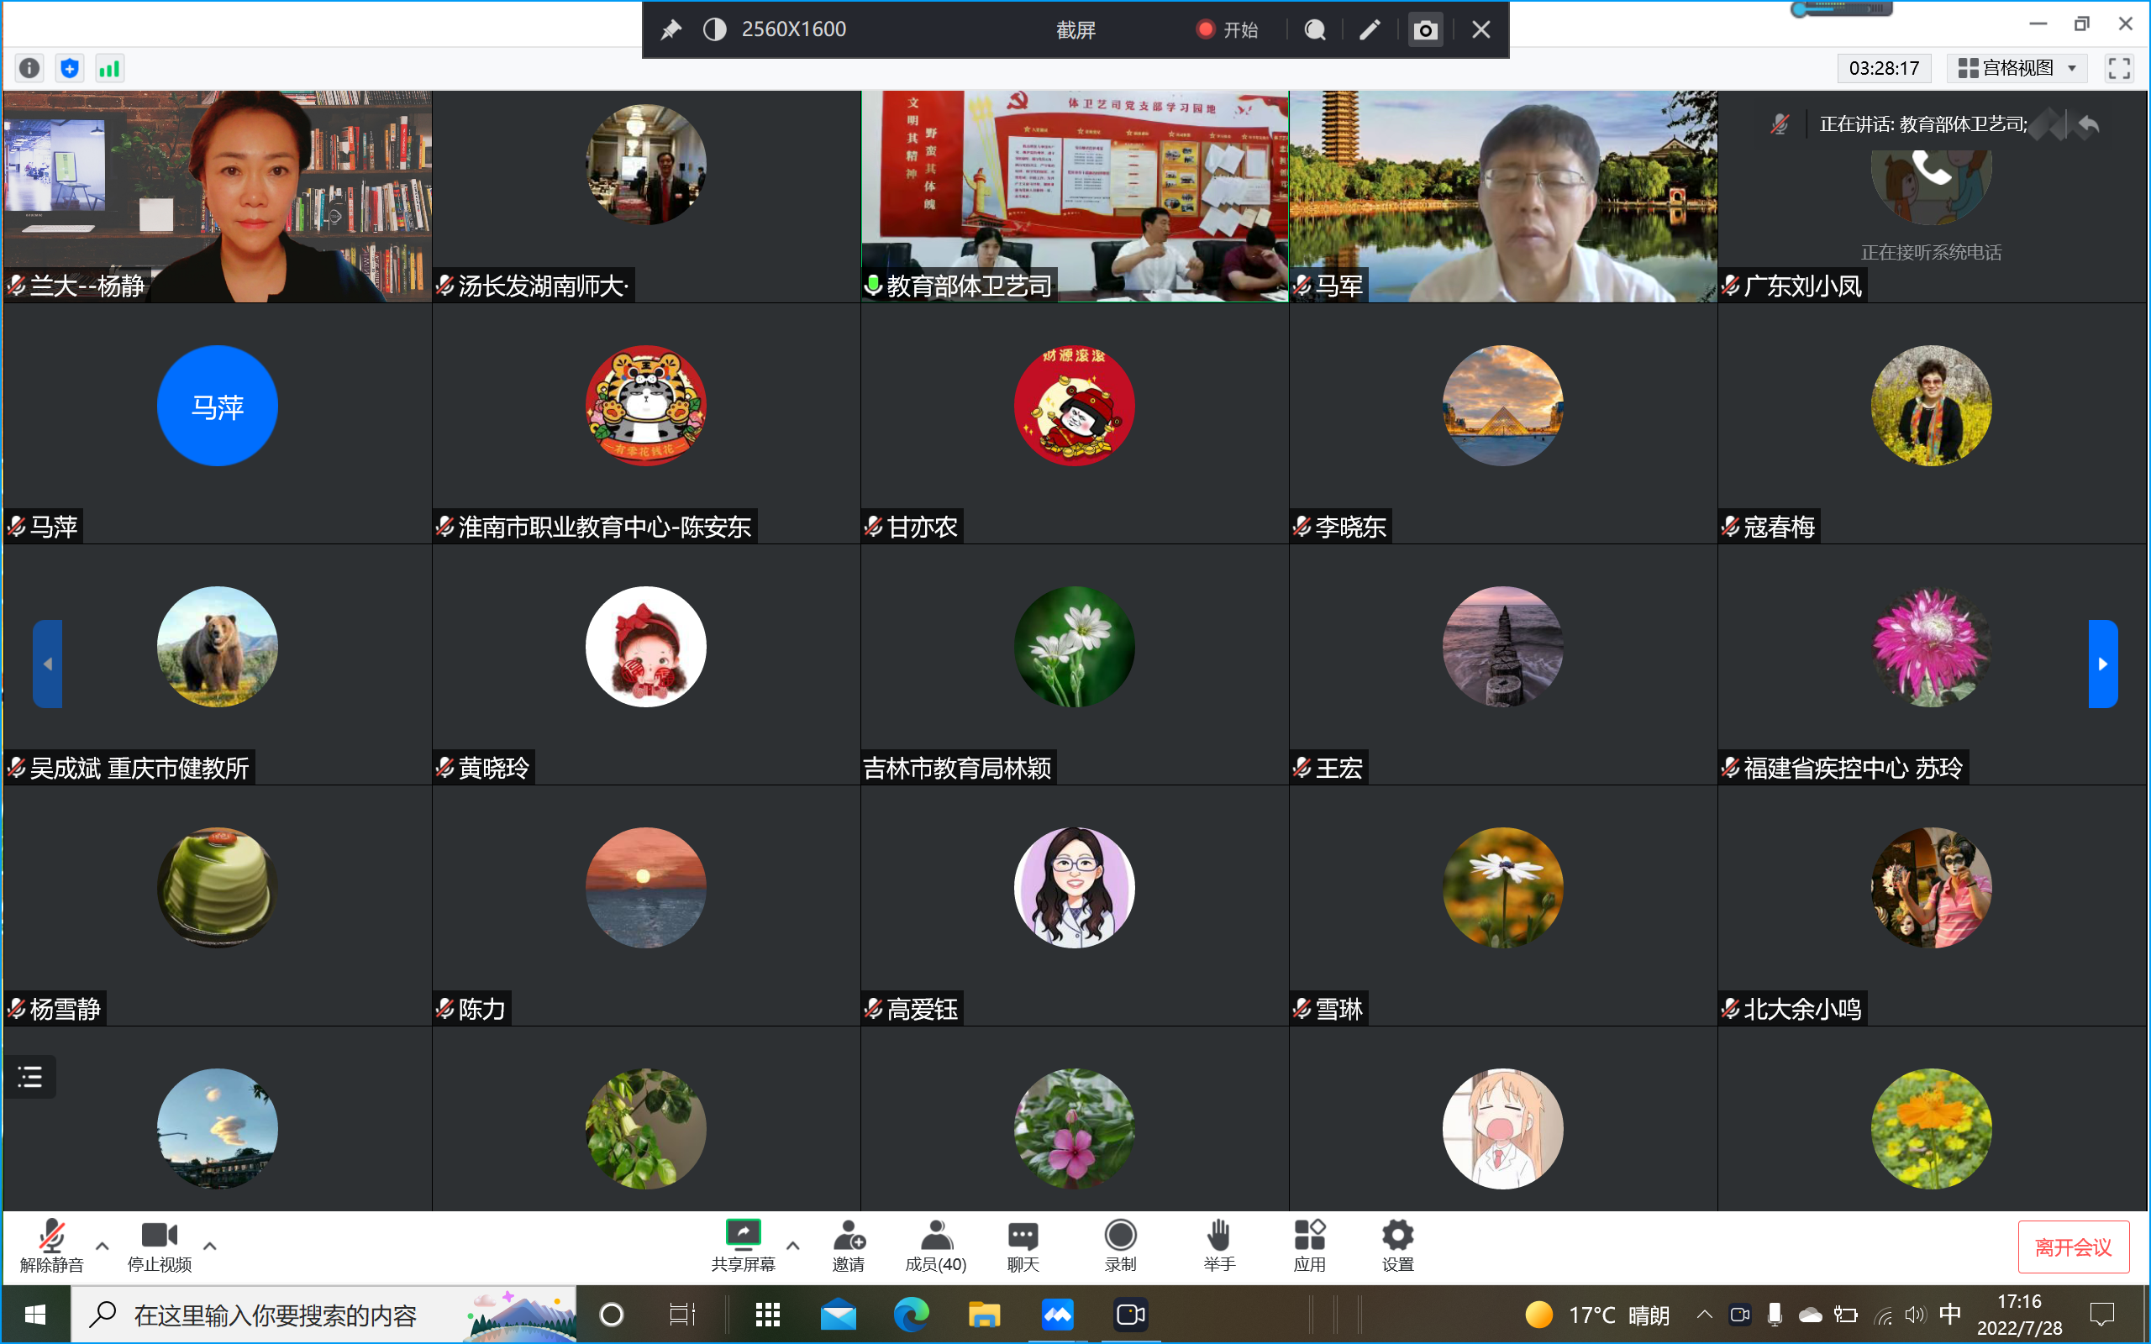Viewport: 2151px width, 1344px height.
Task: Expand audio options arrow beside 解除静音
Action: 103,1246
